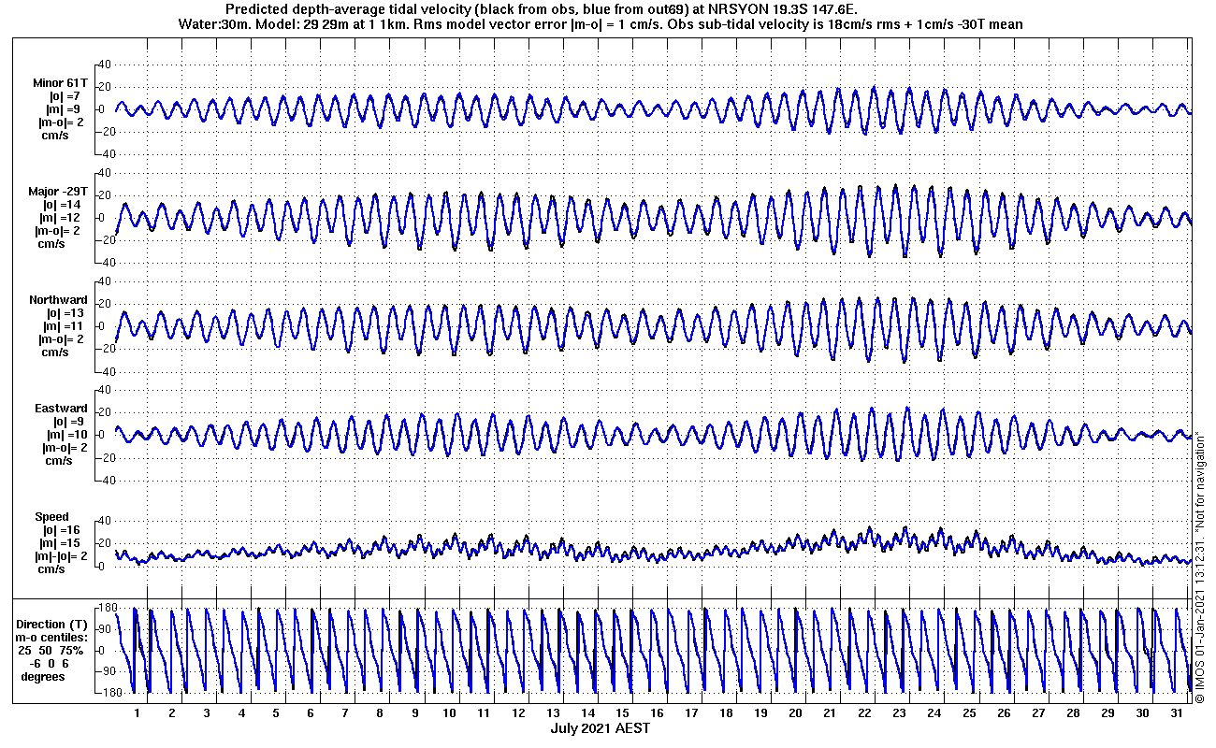Viewport: 1216px width, 748px height.
Task: Click the '|o| =14' value in Major panel
Action: coord(64,205)
